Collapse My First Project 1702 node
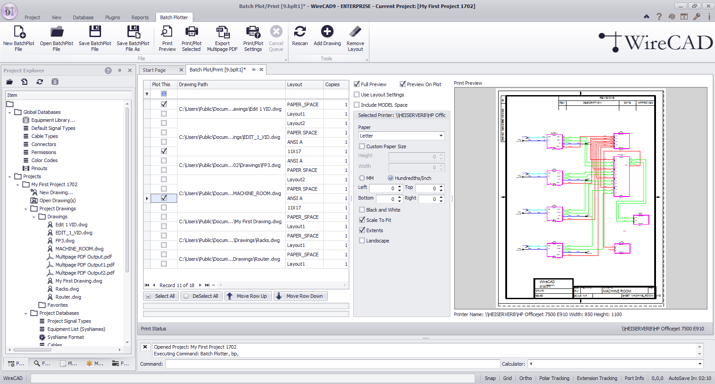Image resolution: width=715 pixels, height=384 pixels. pos(18,185)
